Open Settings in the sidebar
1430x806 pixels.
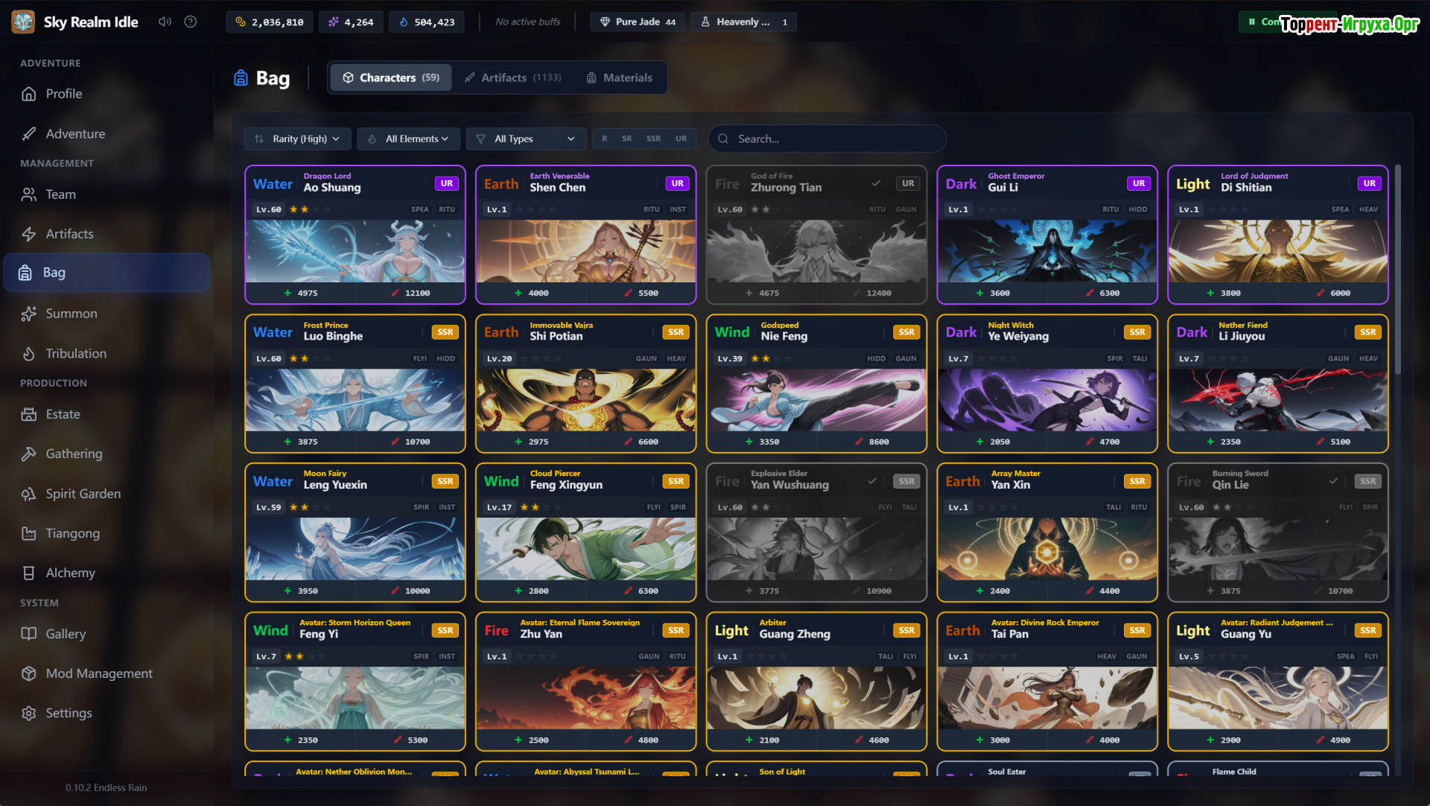coord(69,713)
